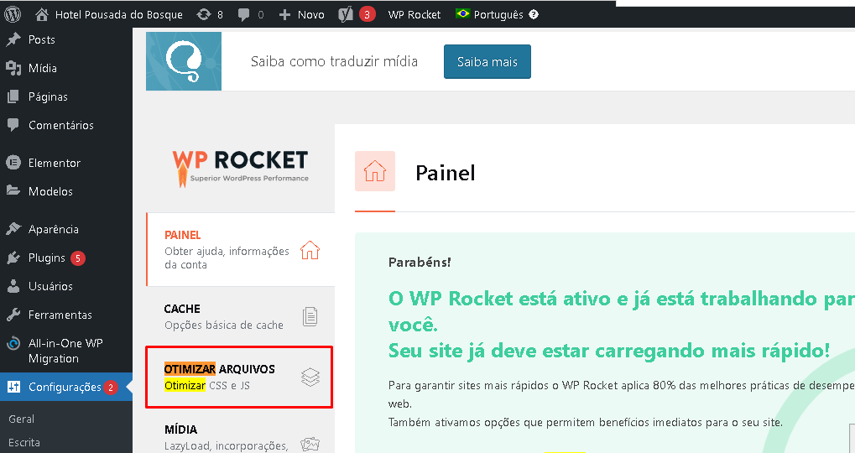Open WP Rocket menu in admin bar
The image size is (855, 453).
click(x=414, y=15)
